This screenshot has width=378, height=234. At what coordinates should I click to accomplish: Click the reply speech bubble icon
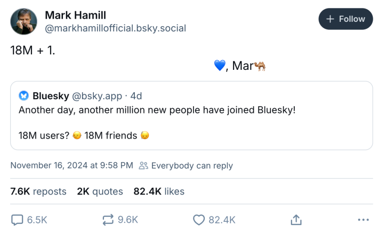click(18, 220)
